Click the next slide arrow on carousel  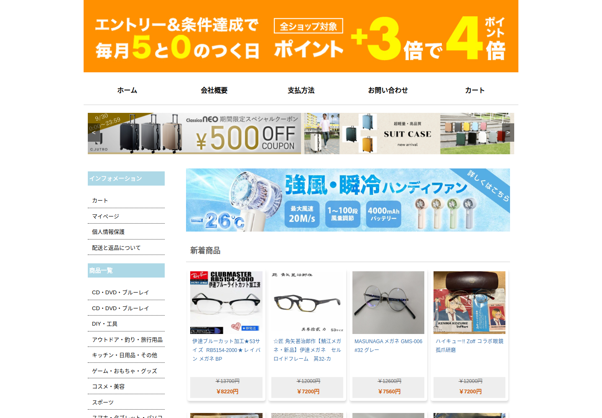(x=508, y=133)
